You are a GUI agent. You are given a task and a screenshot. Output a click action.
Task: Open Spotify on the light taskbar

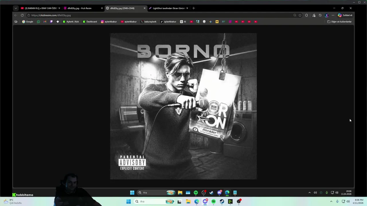point(214,201)
